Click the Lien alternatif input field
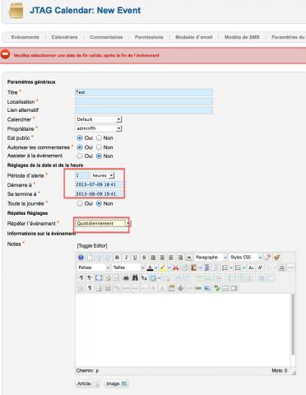Screen dimensions: 306x395 [x=144, y=110]
